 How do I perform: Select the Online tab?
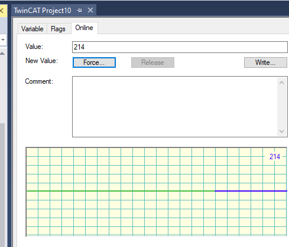(x=84, y=28)
